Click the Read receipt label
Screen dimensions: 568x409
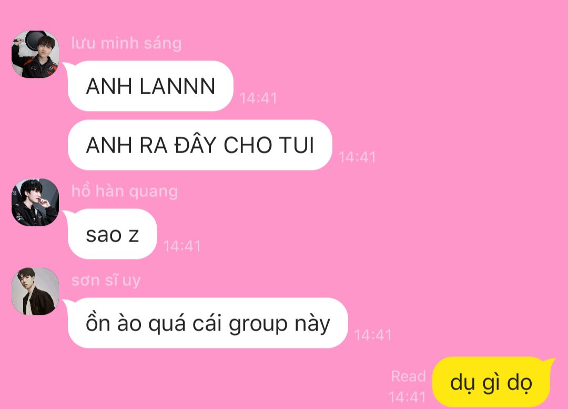[x=408, y=376]
